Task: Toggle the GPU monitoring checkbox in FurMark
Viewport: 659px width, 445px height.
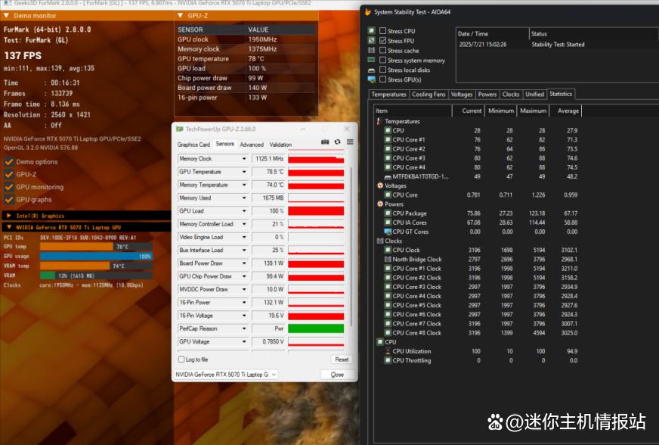Action: coord(8,187)
